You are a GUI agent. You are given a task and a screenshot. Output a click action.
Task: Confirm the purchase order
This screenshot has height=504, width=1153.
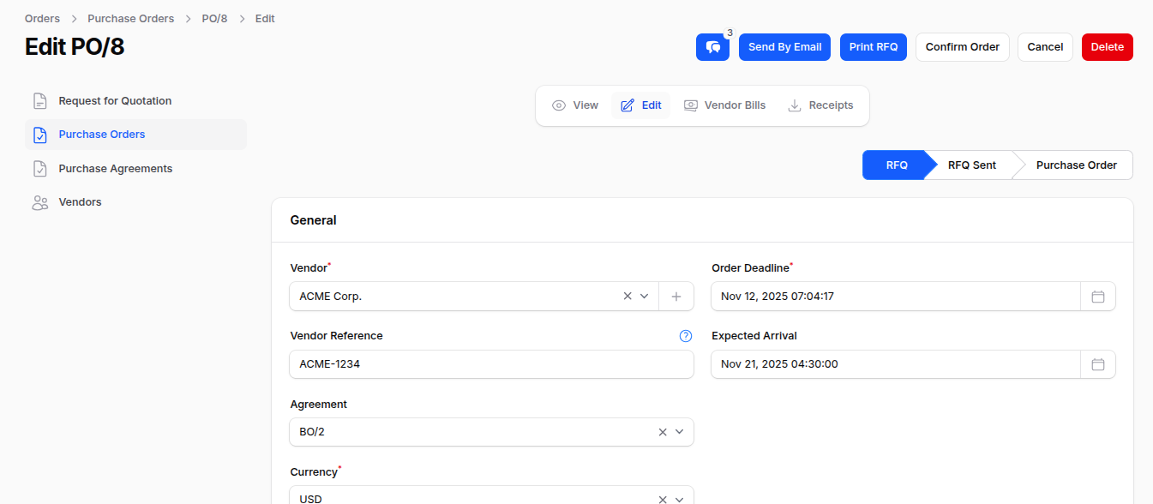click(x=962, y=47)
